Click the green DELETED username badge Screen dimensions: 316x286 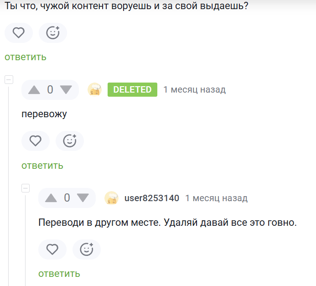pos(132,90)
